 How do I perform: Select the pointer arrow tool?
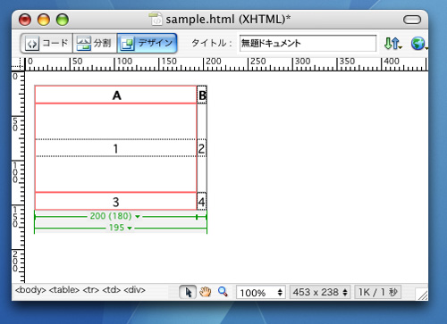[x=188, y=292]
